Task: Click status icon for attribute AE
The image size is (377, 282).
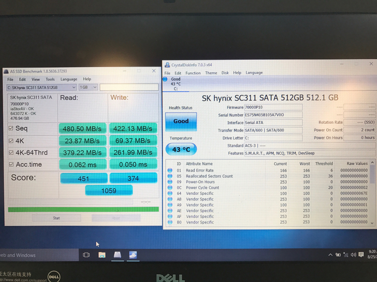Action: coord(170,211)
